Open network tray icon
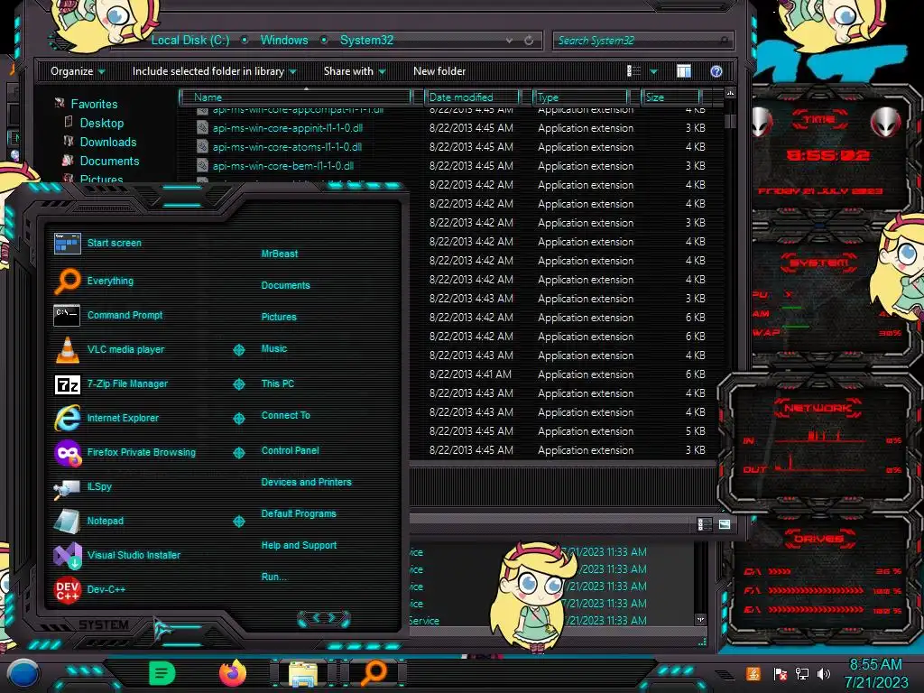This screenshot has height=693, width=924. coord(802,673)
